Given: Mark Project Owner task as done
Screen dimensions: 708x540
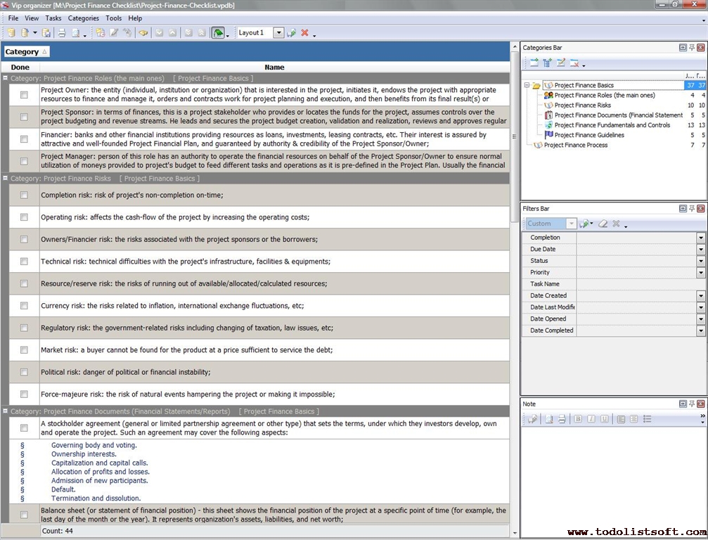Looking at the screenshot, I should (x=24, y=94).
